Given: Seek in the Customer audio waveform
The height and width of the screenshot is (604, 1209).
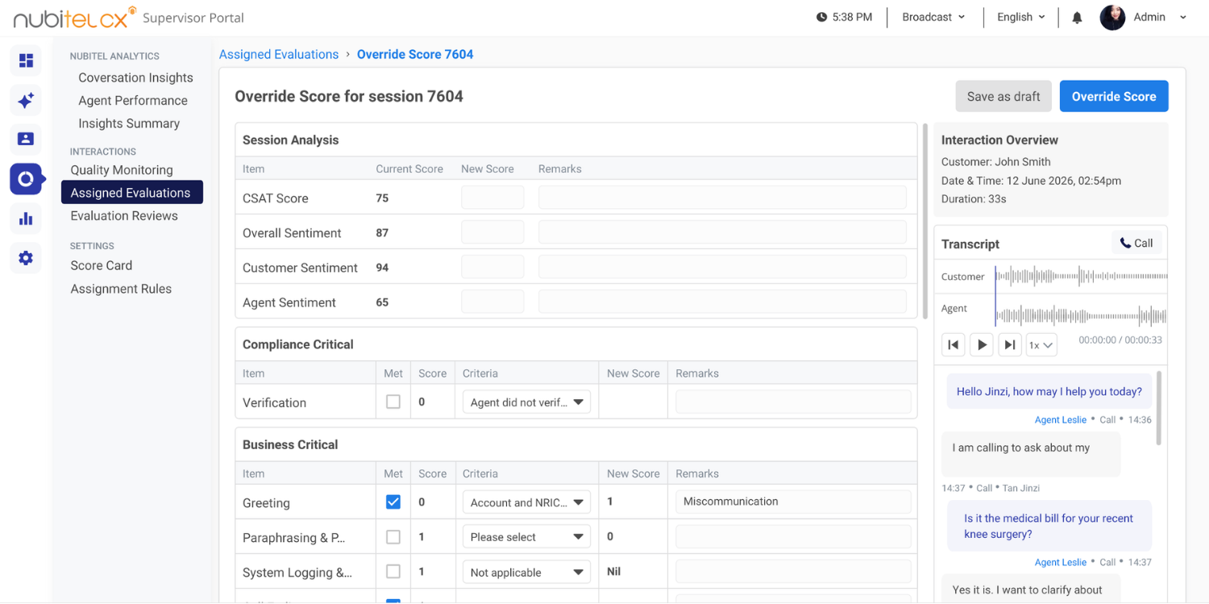Looking at the screenshot, I should click(1081, 277).
